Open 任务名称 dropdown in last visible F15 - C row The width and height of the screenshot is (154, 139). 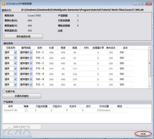click(15, 85)
